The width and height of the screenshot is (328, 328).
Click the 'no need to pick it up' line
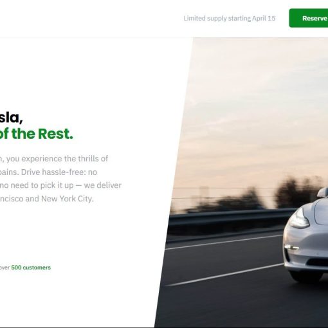point(37,185)
